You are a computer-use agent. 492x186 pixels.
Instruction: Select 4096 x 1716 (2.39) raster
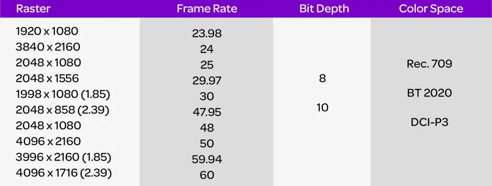pyautogui.click(x=63, y=173)
